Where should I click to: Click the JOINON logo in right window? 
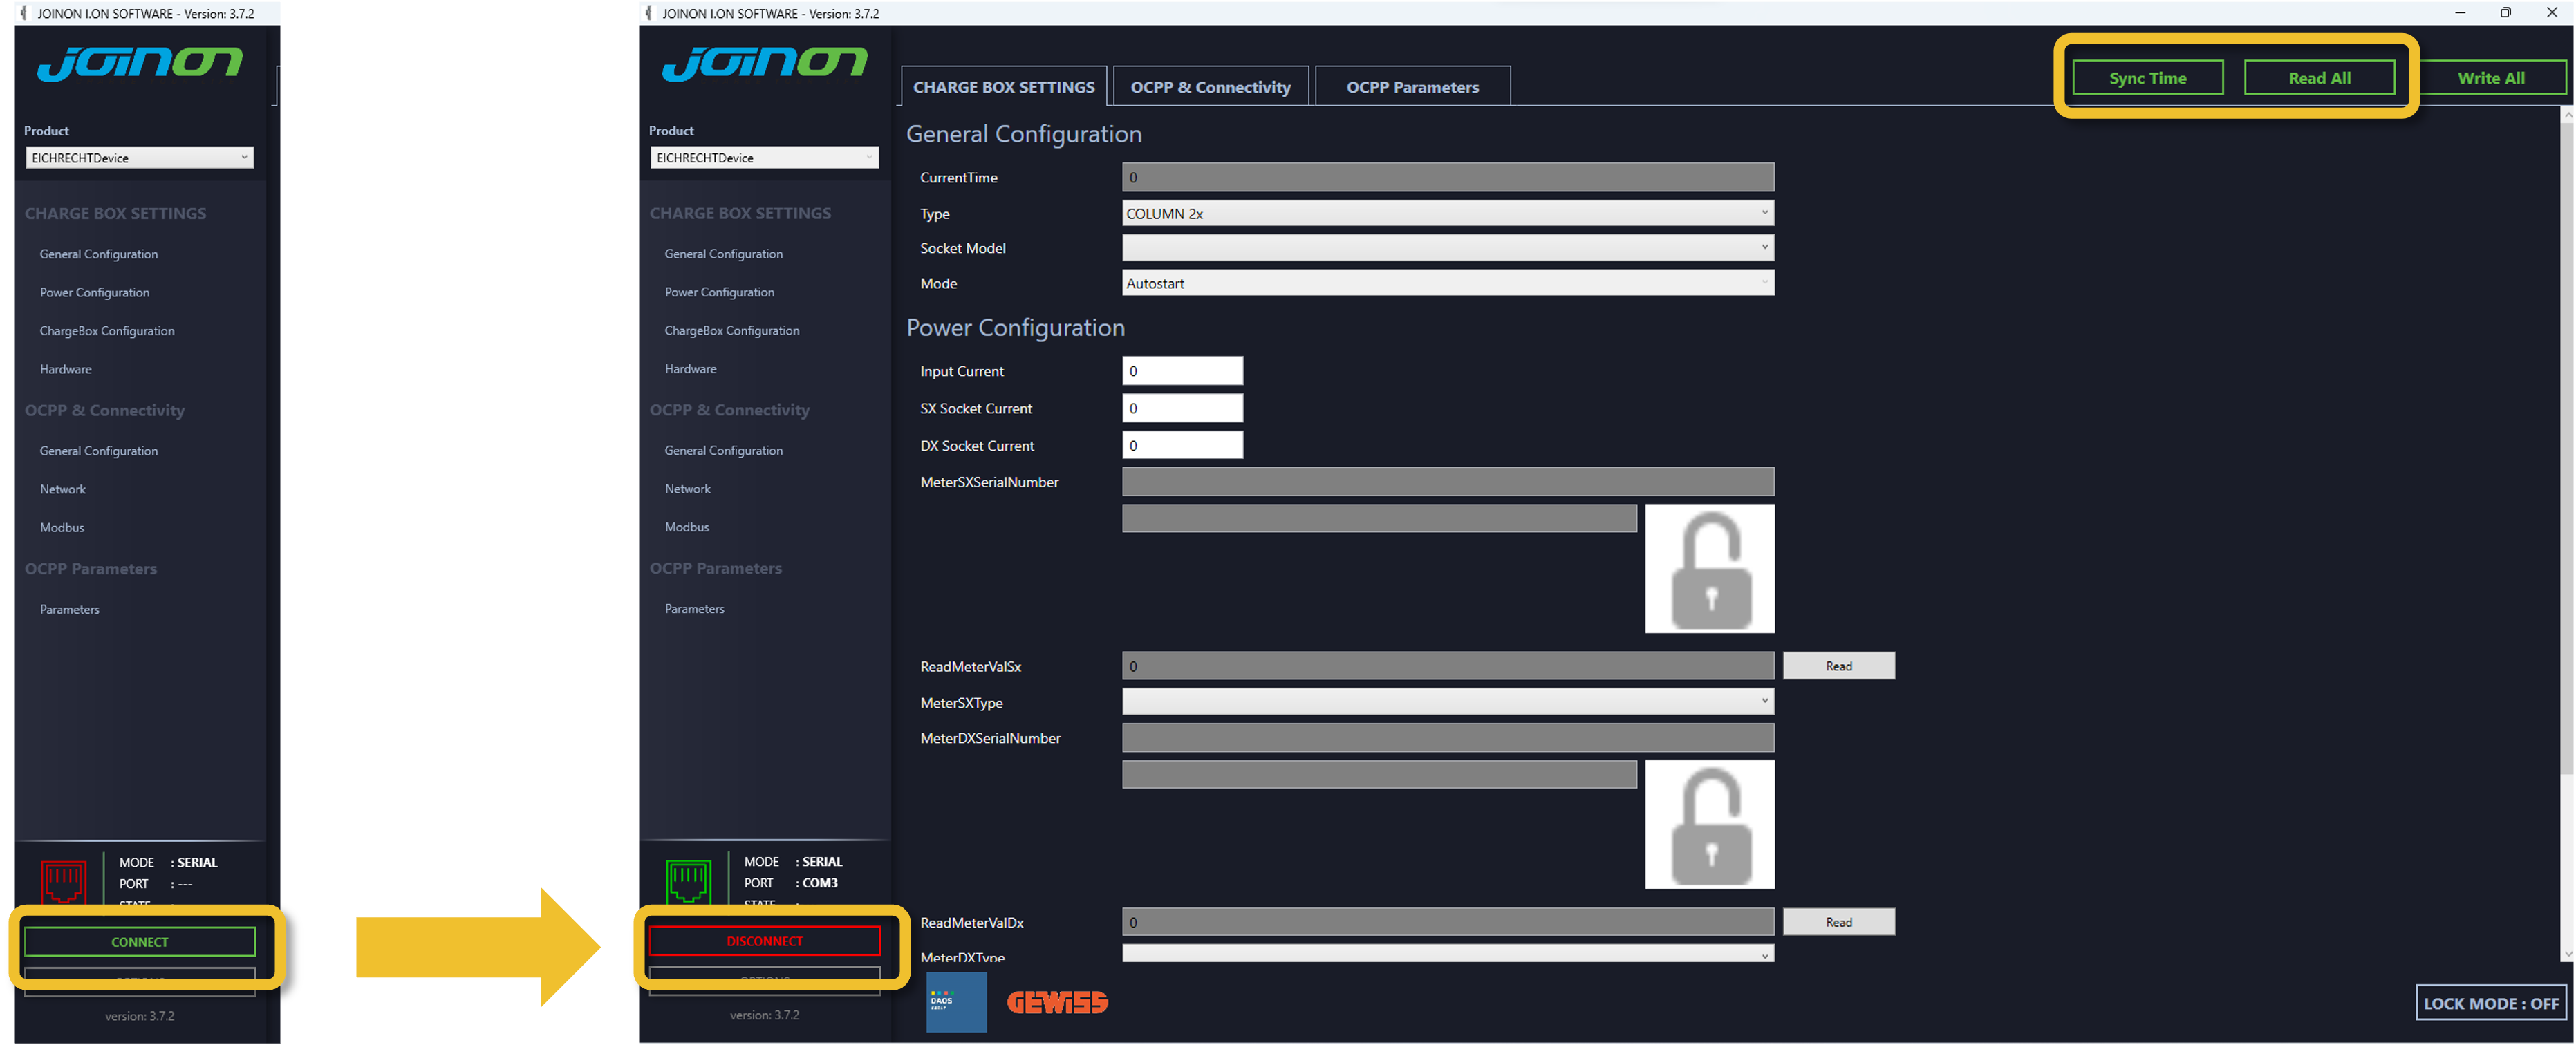(x=764, y=63)
